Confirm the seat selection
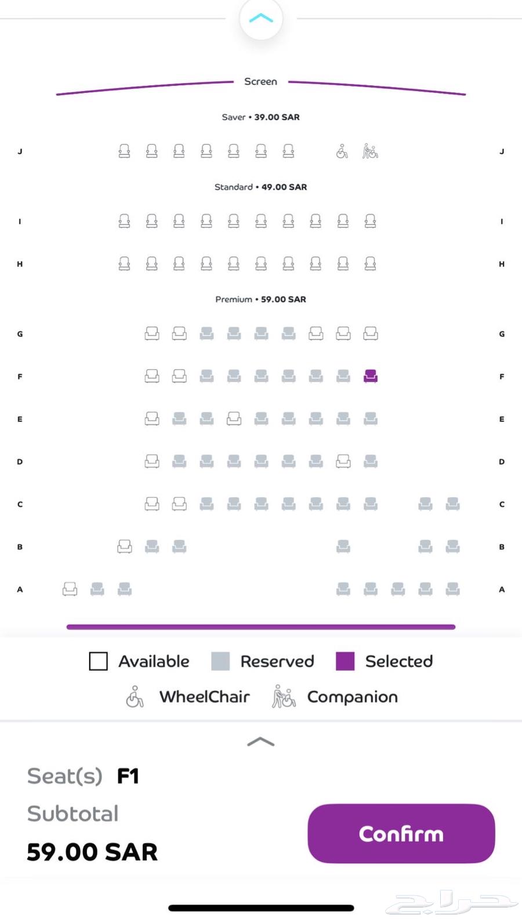 [x=401, y=833]
